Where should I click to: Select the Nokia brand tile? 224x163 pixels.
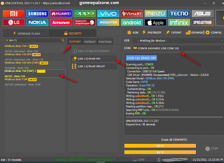pyautogui.click(x=37, y=22)
